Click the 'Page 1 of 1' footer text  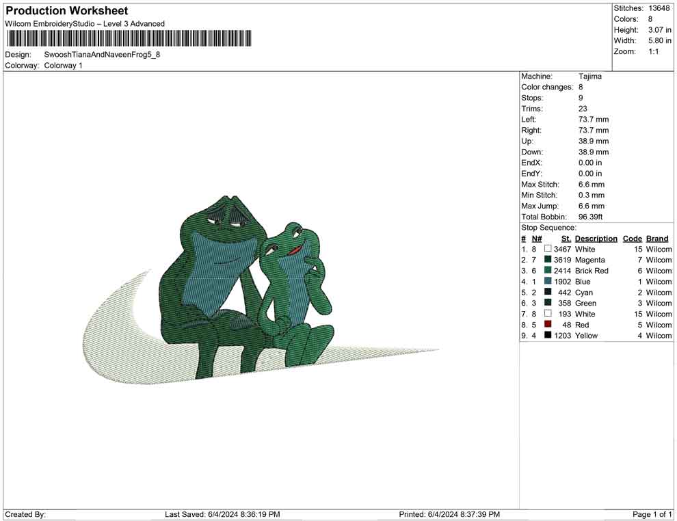(652, 514)
